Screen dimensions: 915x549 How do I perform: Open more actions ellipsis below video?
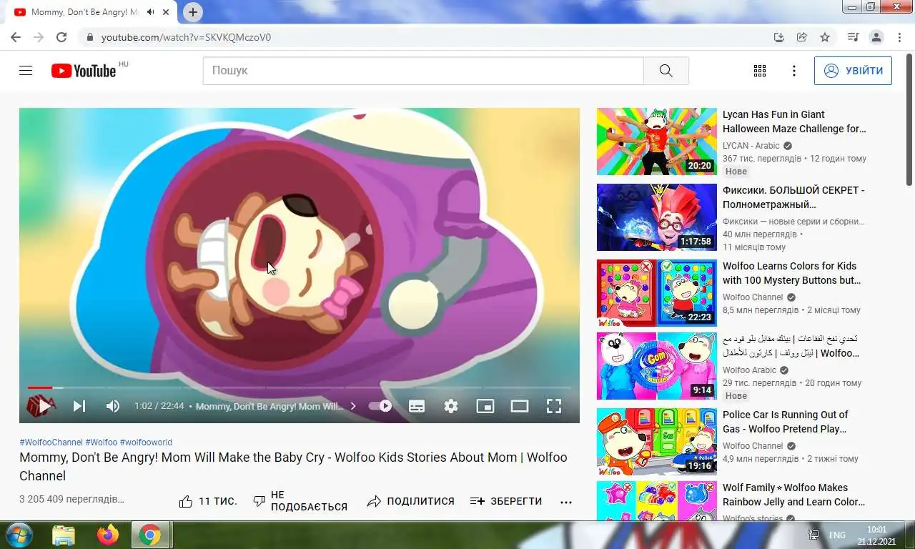pyautogui.click(x=566, y=502)
